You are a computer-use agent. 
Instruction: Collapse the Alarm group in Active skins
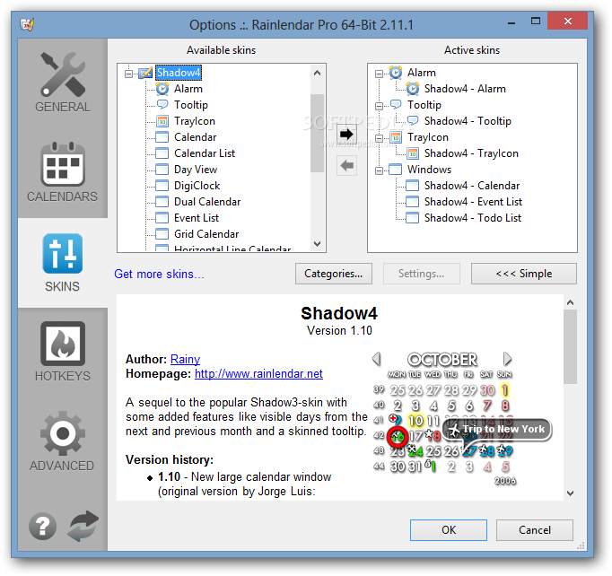379,74
